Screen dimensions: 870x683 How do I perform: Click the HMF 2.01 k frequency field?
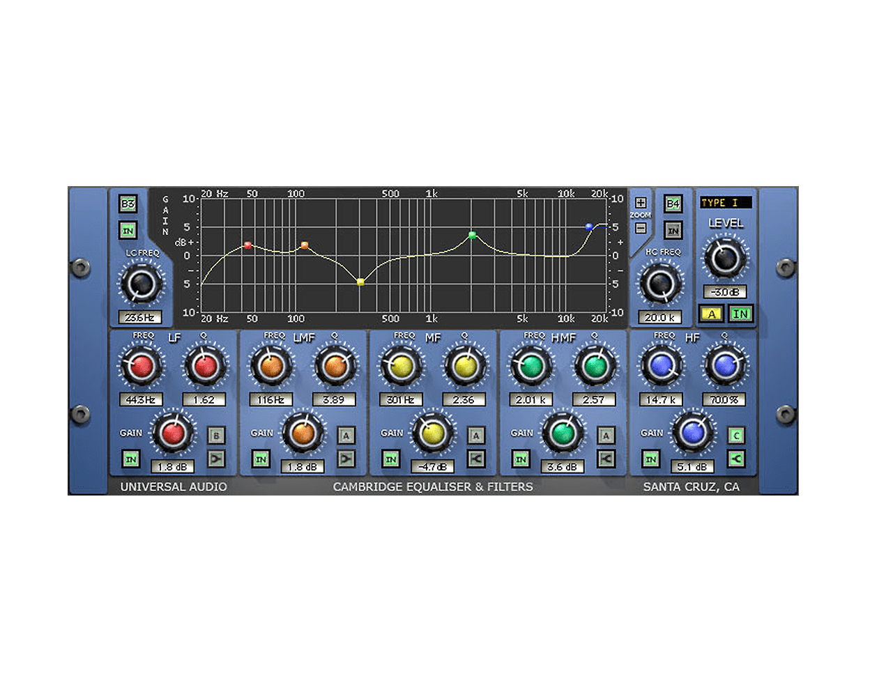point(531,400)
